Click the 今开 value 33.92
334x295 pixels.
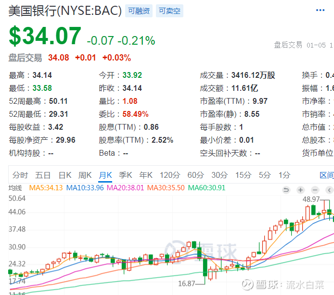[x=132, y=75]
